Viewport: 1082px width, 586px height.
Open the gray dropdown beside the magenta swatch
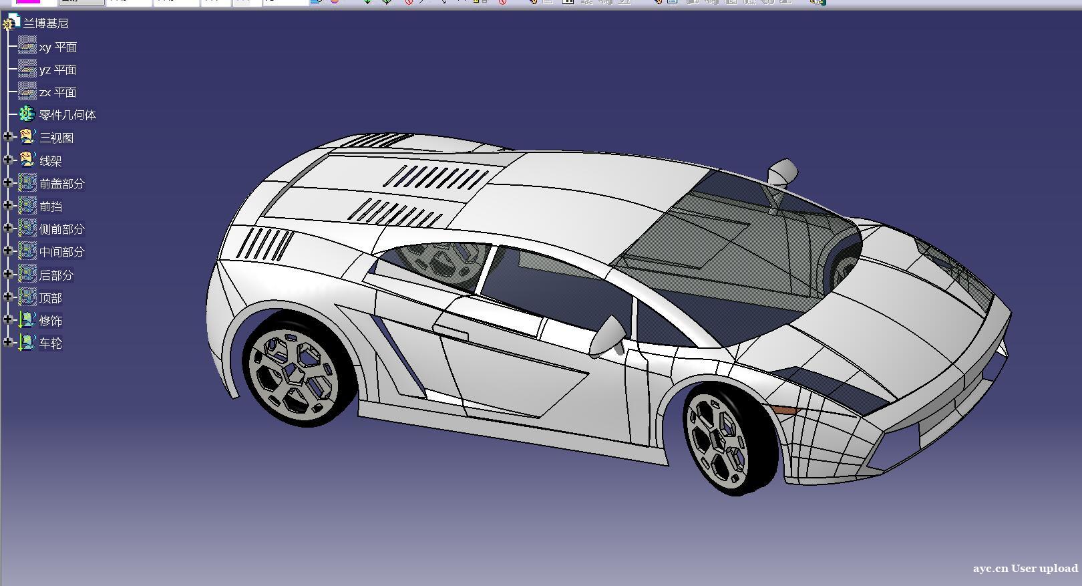coord(81,2)
